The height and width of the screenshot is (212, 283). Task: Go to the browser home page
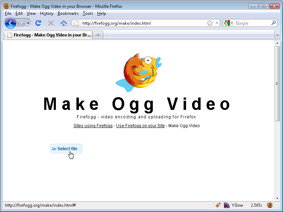[x=63, y=23]
